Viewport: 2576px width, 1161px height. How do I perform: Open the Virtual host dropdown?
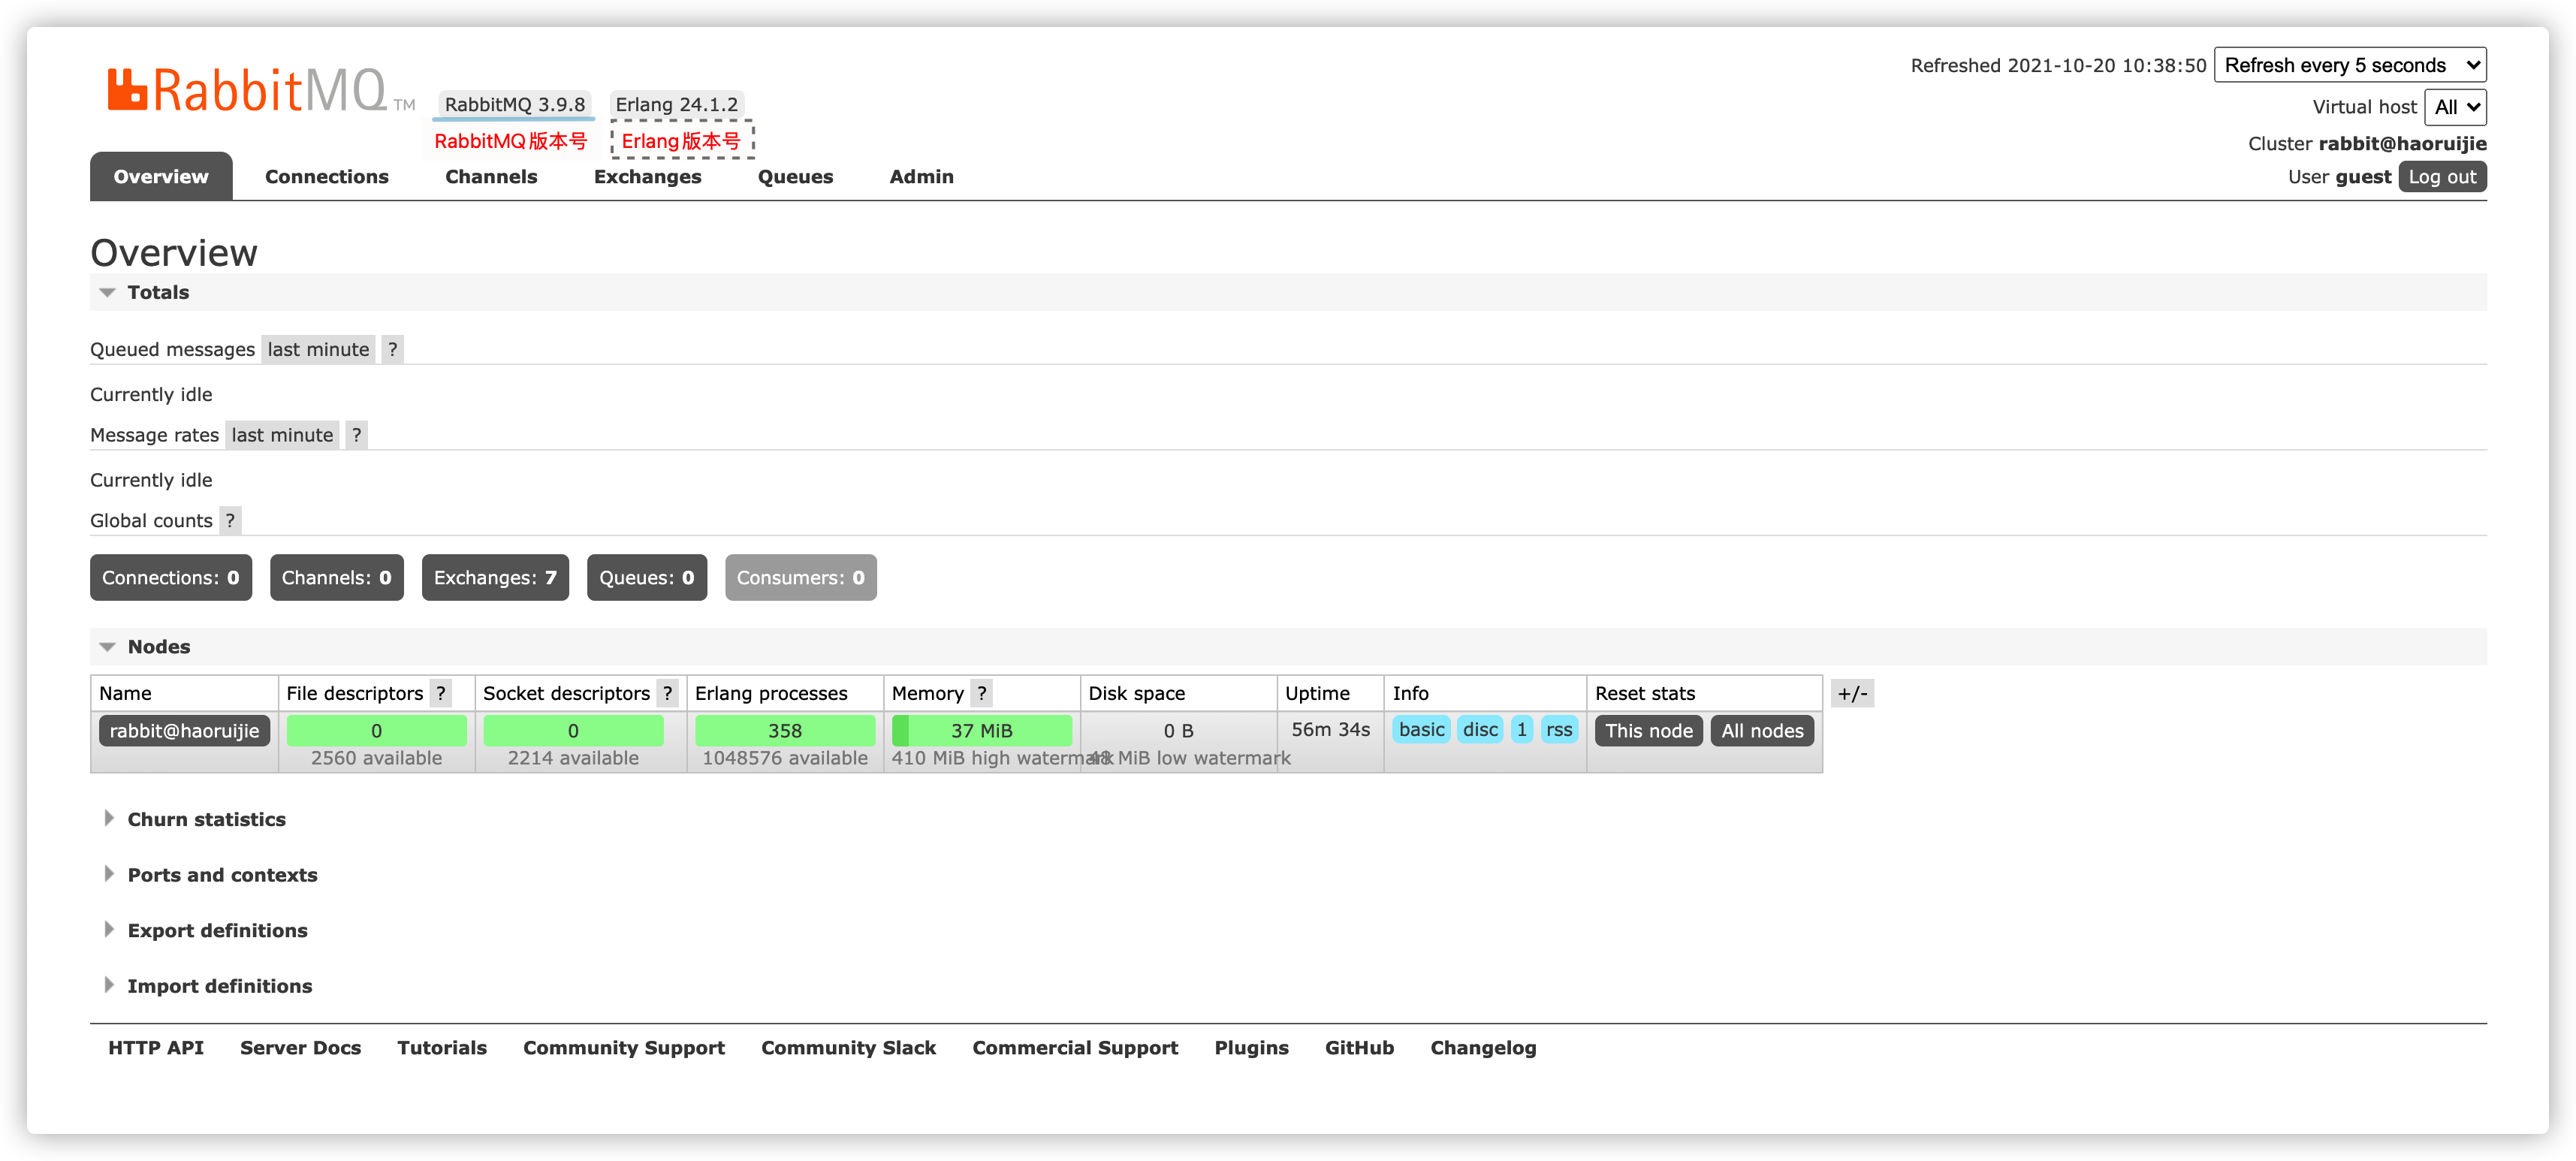coord(2455,107)
